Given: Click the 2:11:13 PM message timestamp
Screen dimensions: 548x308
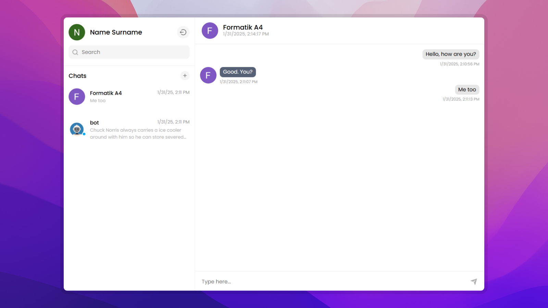Looking at the screenshot, I should pos(461,99).
